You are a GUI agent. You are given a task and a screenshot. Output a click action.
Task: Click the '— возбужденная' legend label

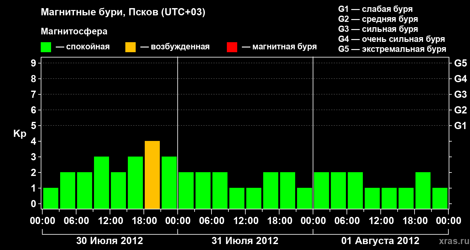click(x=175, y=47)
